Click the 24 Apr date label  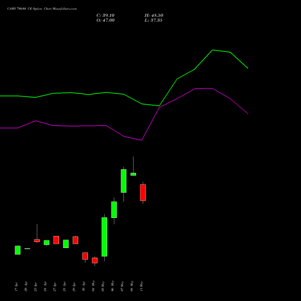coord(45,287)
